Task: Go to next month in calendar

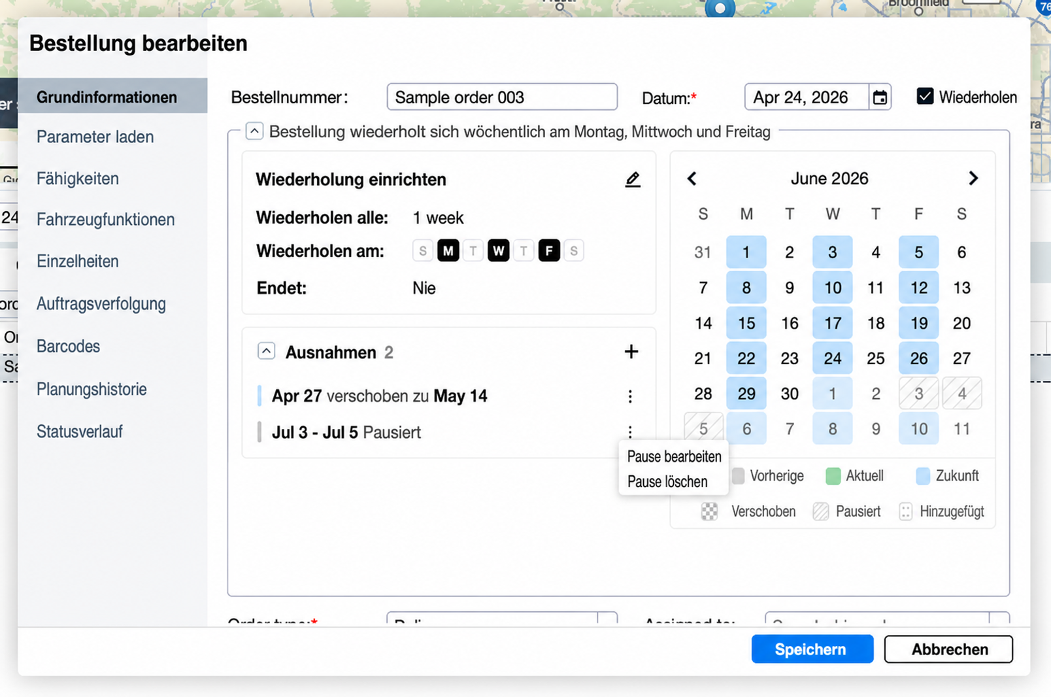Action: click(x=973, y=178)
